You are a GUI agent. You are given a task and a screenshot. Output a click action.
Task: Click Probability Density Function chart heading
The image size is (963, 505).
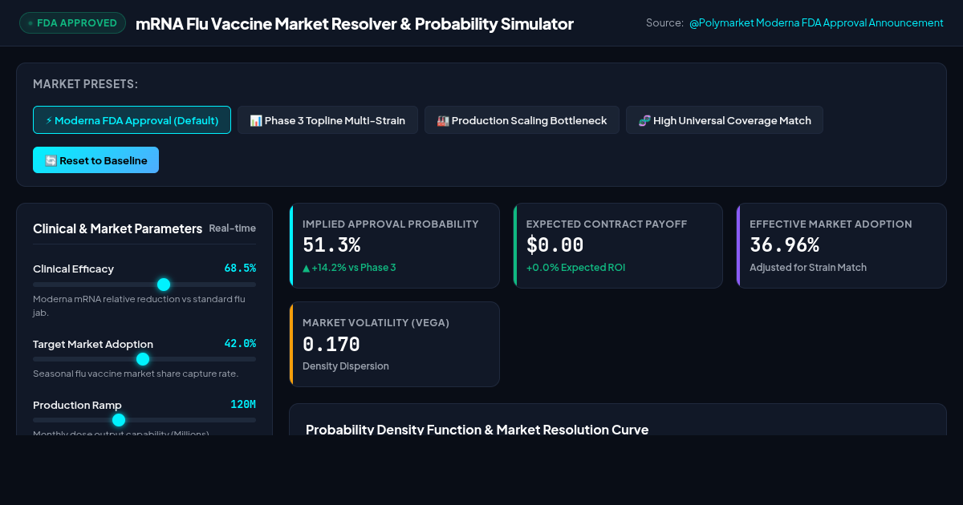point(477,430)
